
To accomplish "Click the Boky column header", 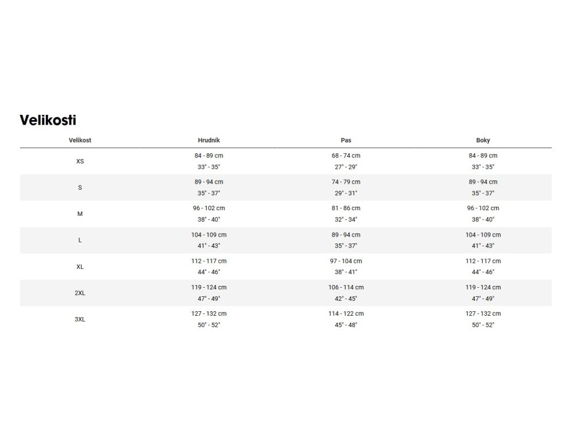I will [x=483, y=140].
